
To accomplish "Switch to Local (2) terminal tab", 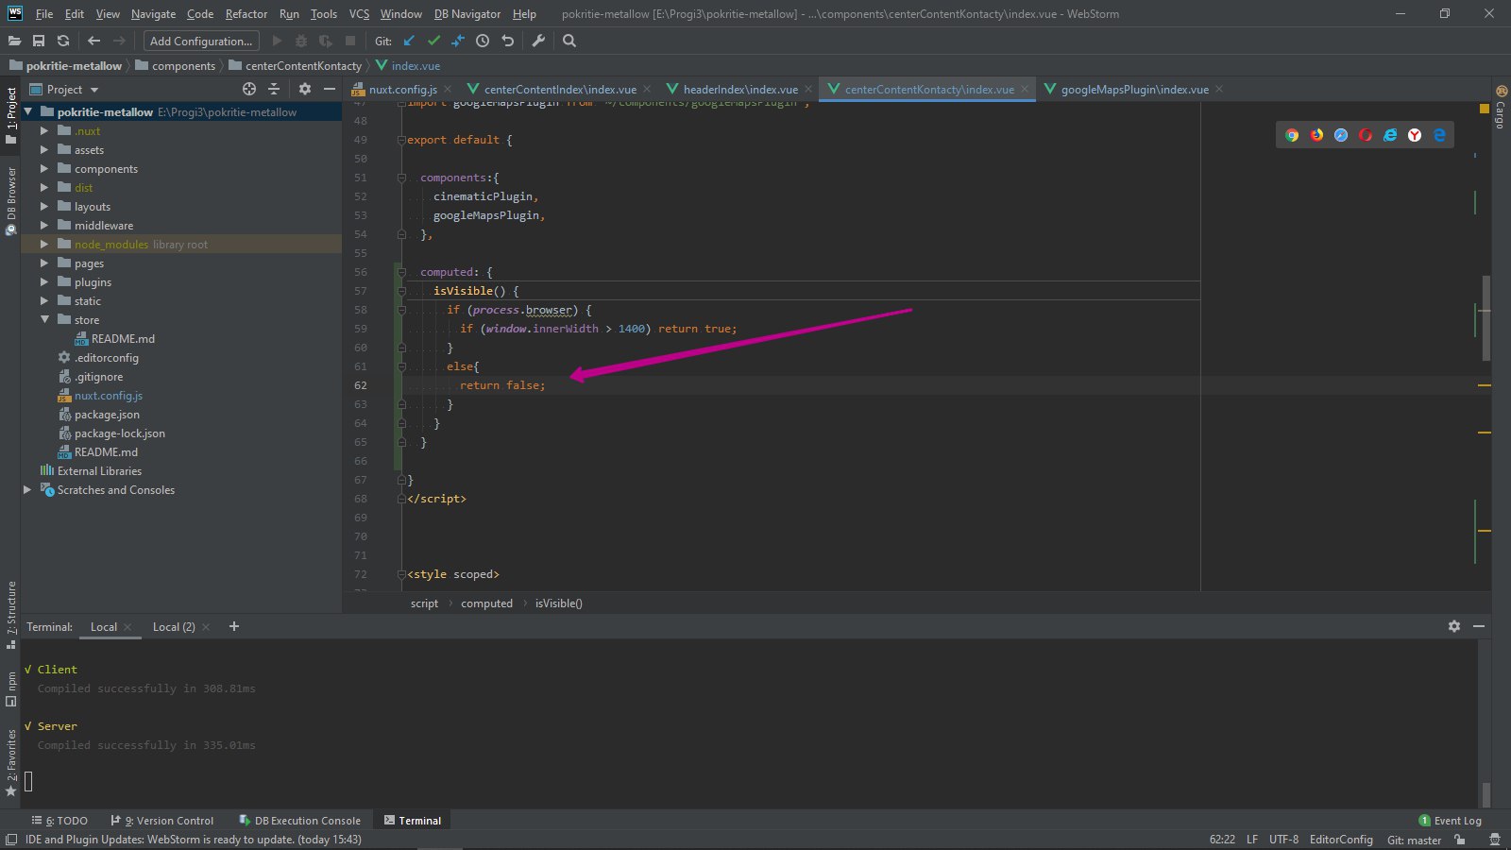I will tap(174, 627).
